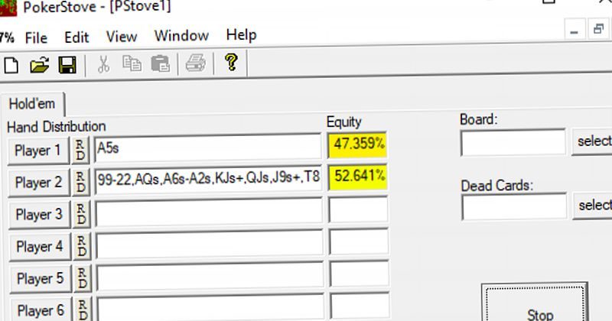The width and height of the screenshot is (612, 321).
Task: Save using the floppy disk icon
Action: [67, 65]
